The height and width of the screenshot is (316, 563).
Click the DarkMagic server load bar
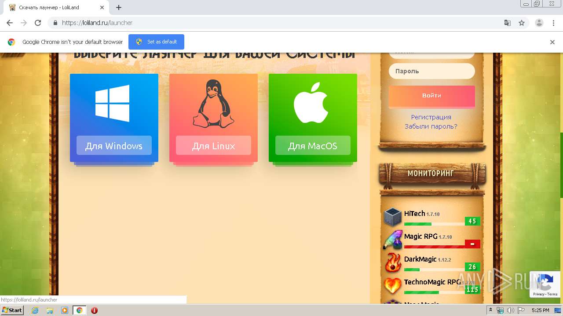(x=435, y=269)
